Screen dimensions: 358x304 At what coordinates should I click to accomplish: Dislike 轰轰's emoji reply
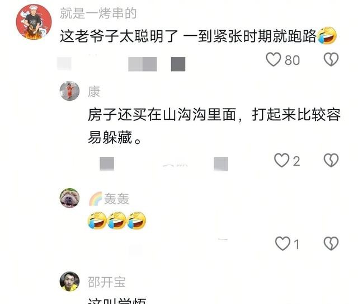coord(331,244)
